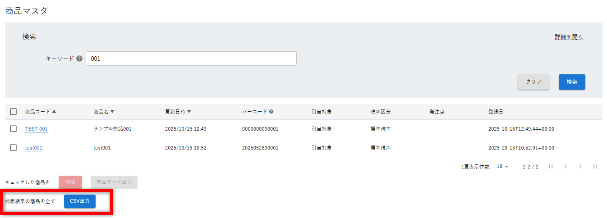This screenshot has height=218, width=607.
Task: Open the TEST-001 product code link
Action: [x=36, y=129]
